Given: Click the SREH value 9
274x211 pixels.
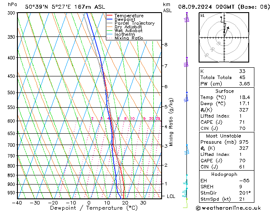Looking at the screenshot, I should [x=240, y=187].
